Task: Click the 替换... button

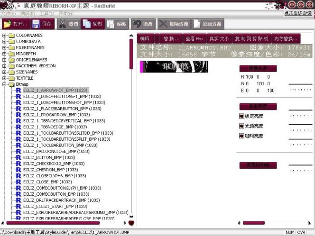Action: (x=171, y=38)
